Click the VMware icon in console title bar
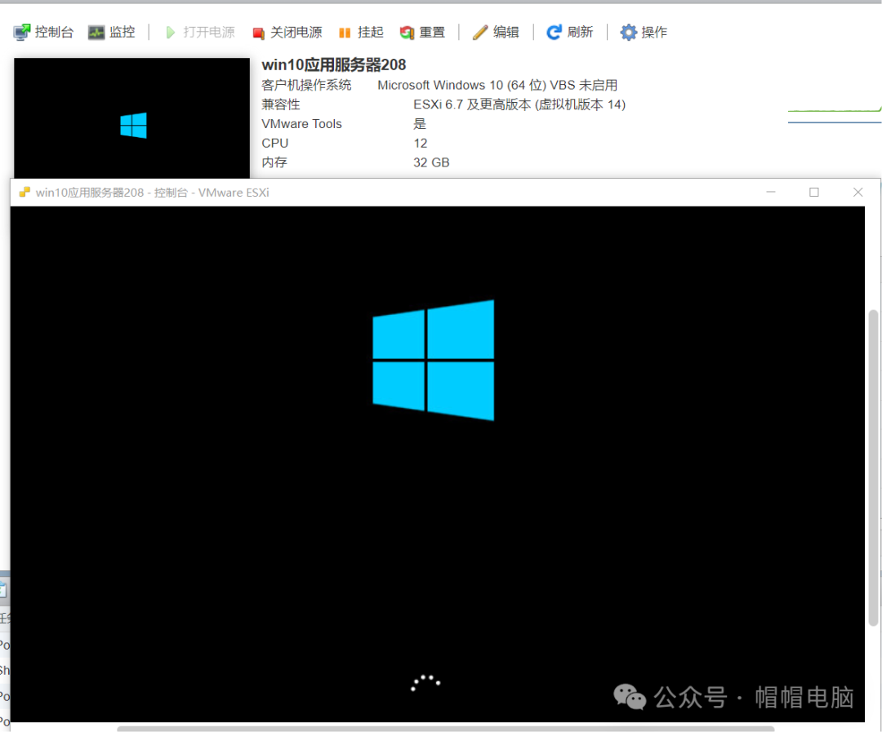 pyautogui.click(x=24, y=193)
